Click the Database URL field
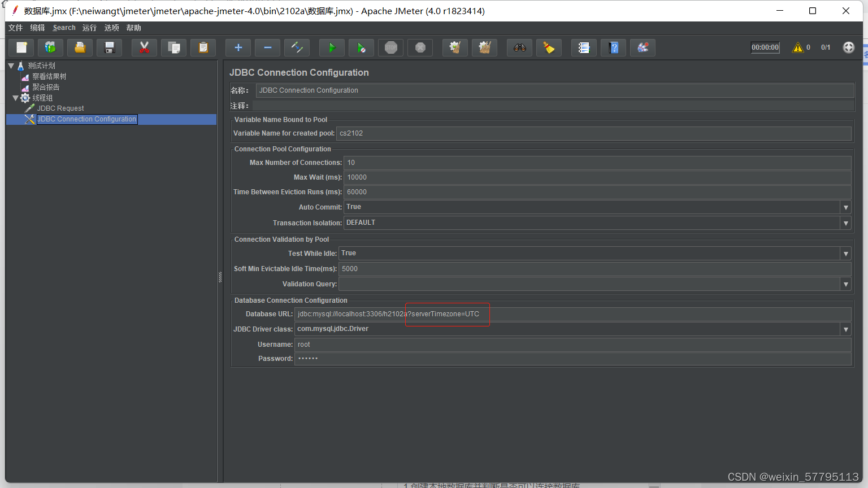868x488 pixels. coord(573,314)
